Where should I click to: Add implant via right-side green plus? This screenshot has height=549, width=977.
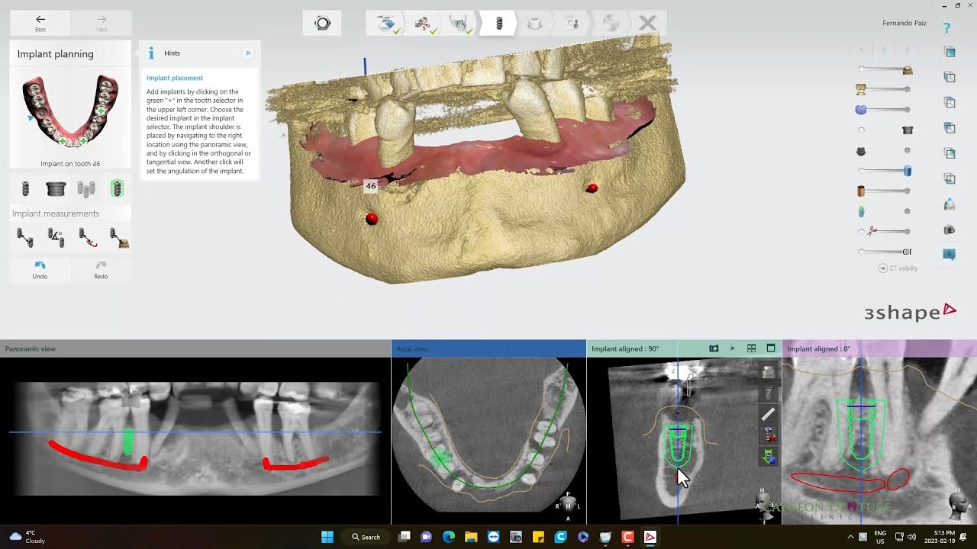(101, 111)
